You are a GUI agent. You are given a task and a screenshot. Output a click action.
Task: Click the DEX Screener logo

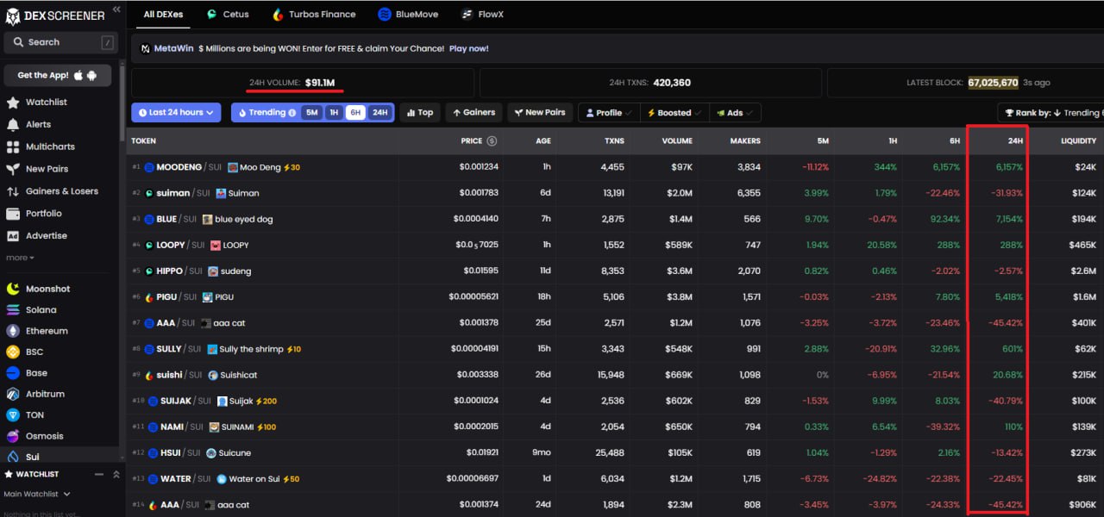pyautogui.click(x=55, y=16)
